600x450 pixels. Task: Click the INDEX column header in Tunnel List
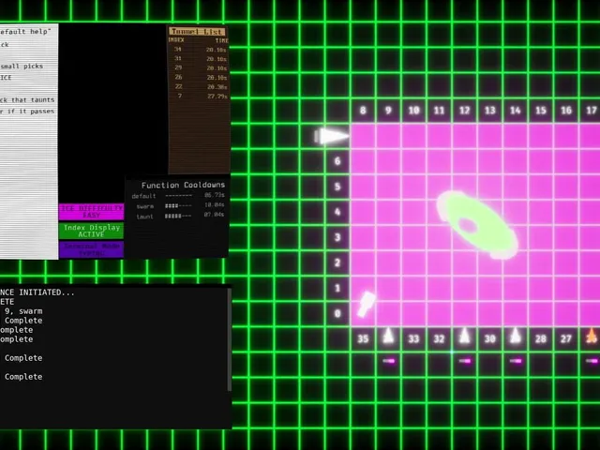pyautogui.click(x=176, y=39)
